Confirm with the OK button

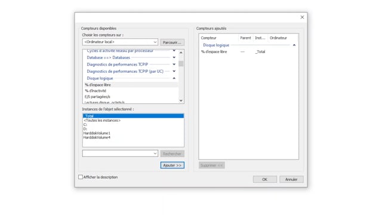(x=265, y=179)
